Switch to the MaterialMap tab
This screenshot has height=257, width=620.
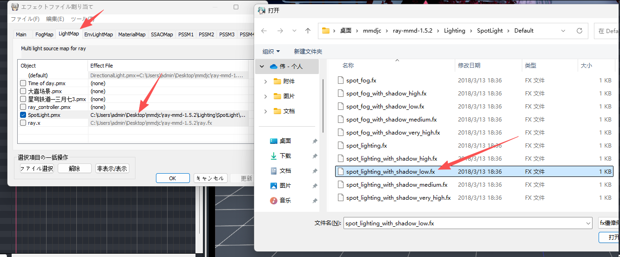(x=132, y=34)
